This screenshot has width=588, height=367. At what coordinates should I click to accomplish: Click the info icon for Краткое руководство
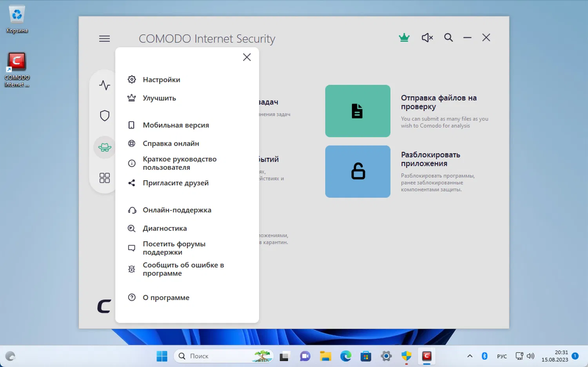(132, 163)
